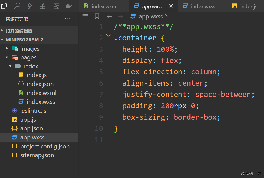Navigate back with the left arrow
The width and height of the screenshot is (264, 178).
click(109, 16)
